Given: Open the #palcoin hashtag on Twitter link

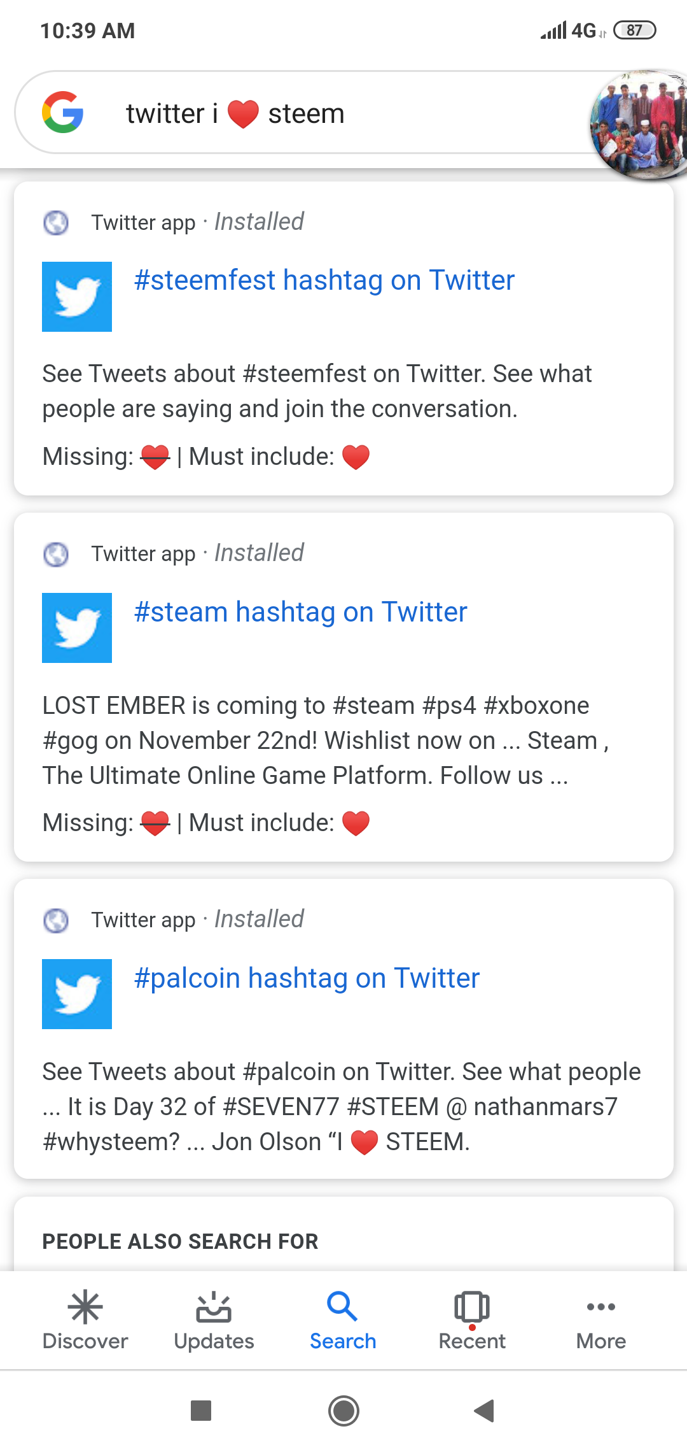Looking at the screenshot, I should tap(307, 978).
